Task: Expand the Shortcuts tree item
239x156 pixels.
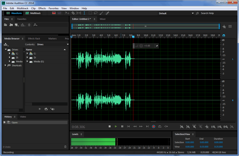Action: [x=5, y=65]
